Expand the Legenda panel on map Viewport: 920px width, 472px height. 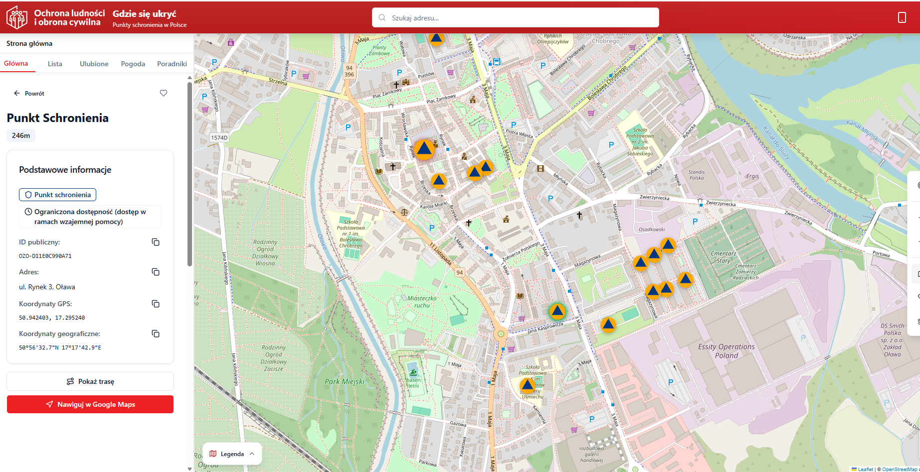click(232, 454)
